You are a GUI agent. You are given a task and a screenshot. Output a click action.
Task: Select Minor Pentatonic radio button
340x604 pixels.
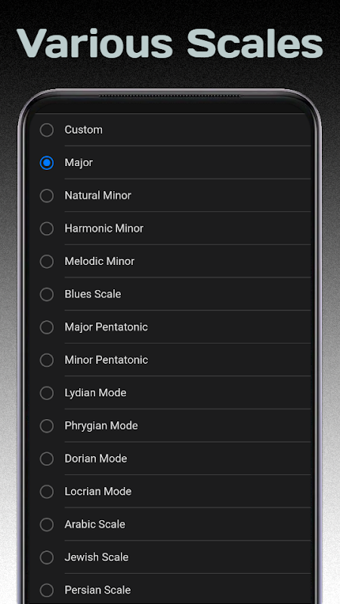[47, 360]
